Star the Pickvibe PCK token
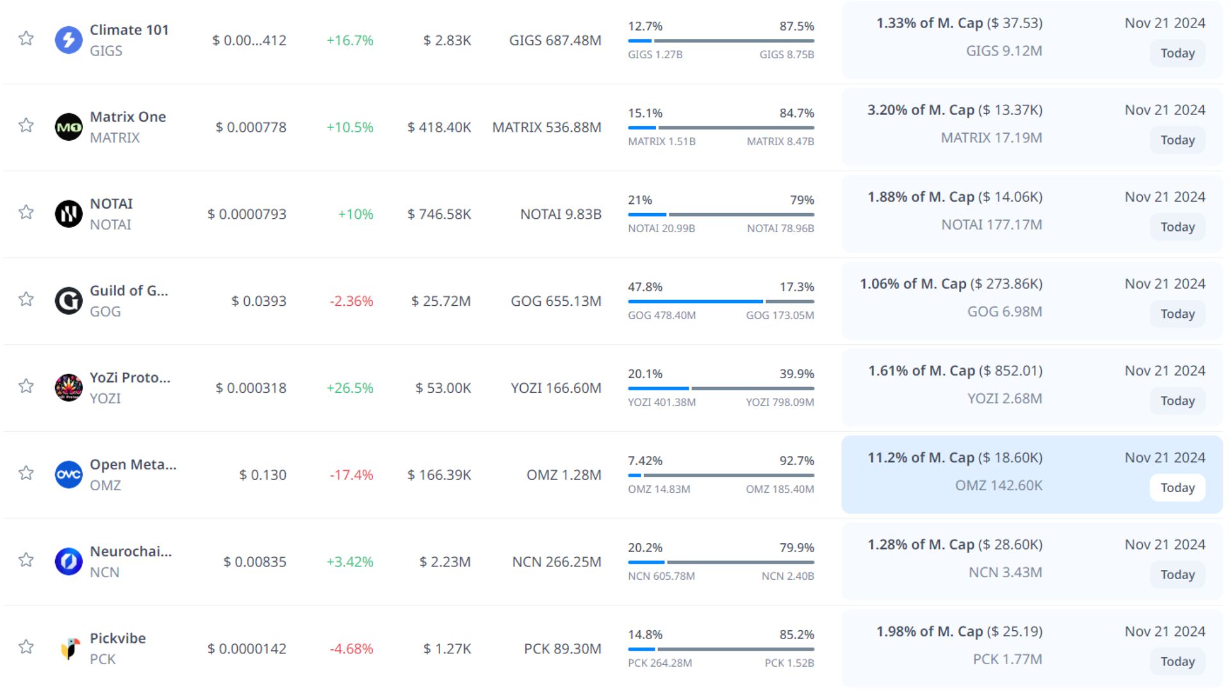This screenshot has height=691, width=1230. tap(26, 647)
